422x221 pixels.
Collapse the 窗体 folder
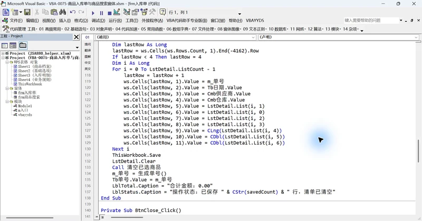[x=7, y=88]
